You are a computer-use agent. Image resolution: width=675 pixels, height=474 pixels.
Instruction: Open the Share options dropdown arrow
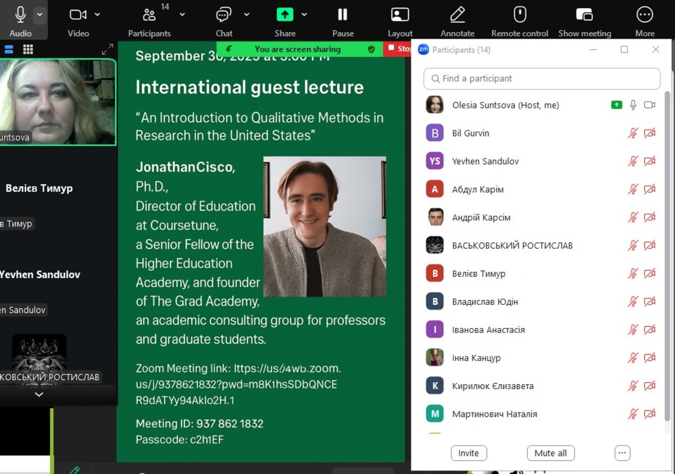click(x=304, y=15)
